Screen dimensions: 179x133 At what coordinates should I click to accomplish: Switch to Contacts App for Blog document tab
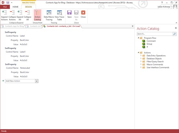[x=13, y=26]
